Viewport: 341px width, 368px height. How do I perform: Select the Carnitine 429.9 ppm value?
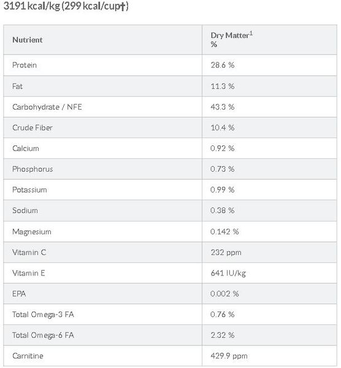click(229, 356)
